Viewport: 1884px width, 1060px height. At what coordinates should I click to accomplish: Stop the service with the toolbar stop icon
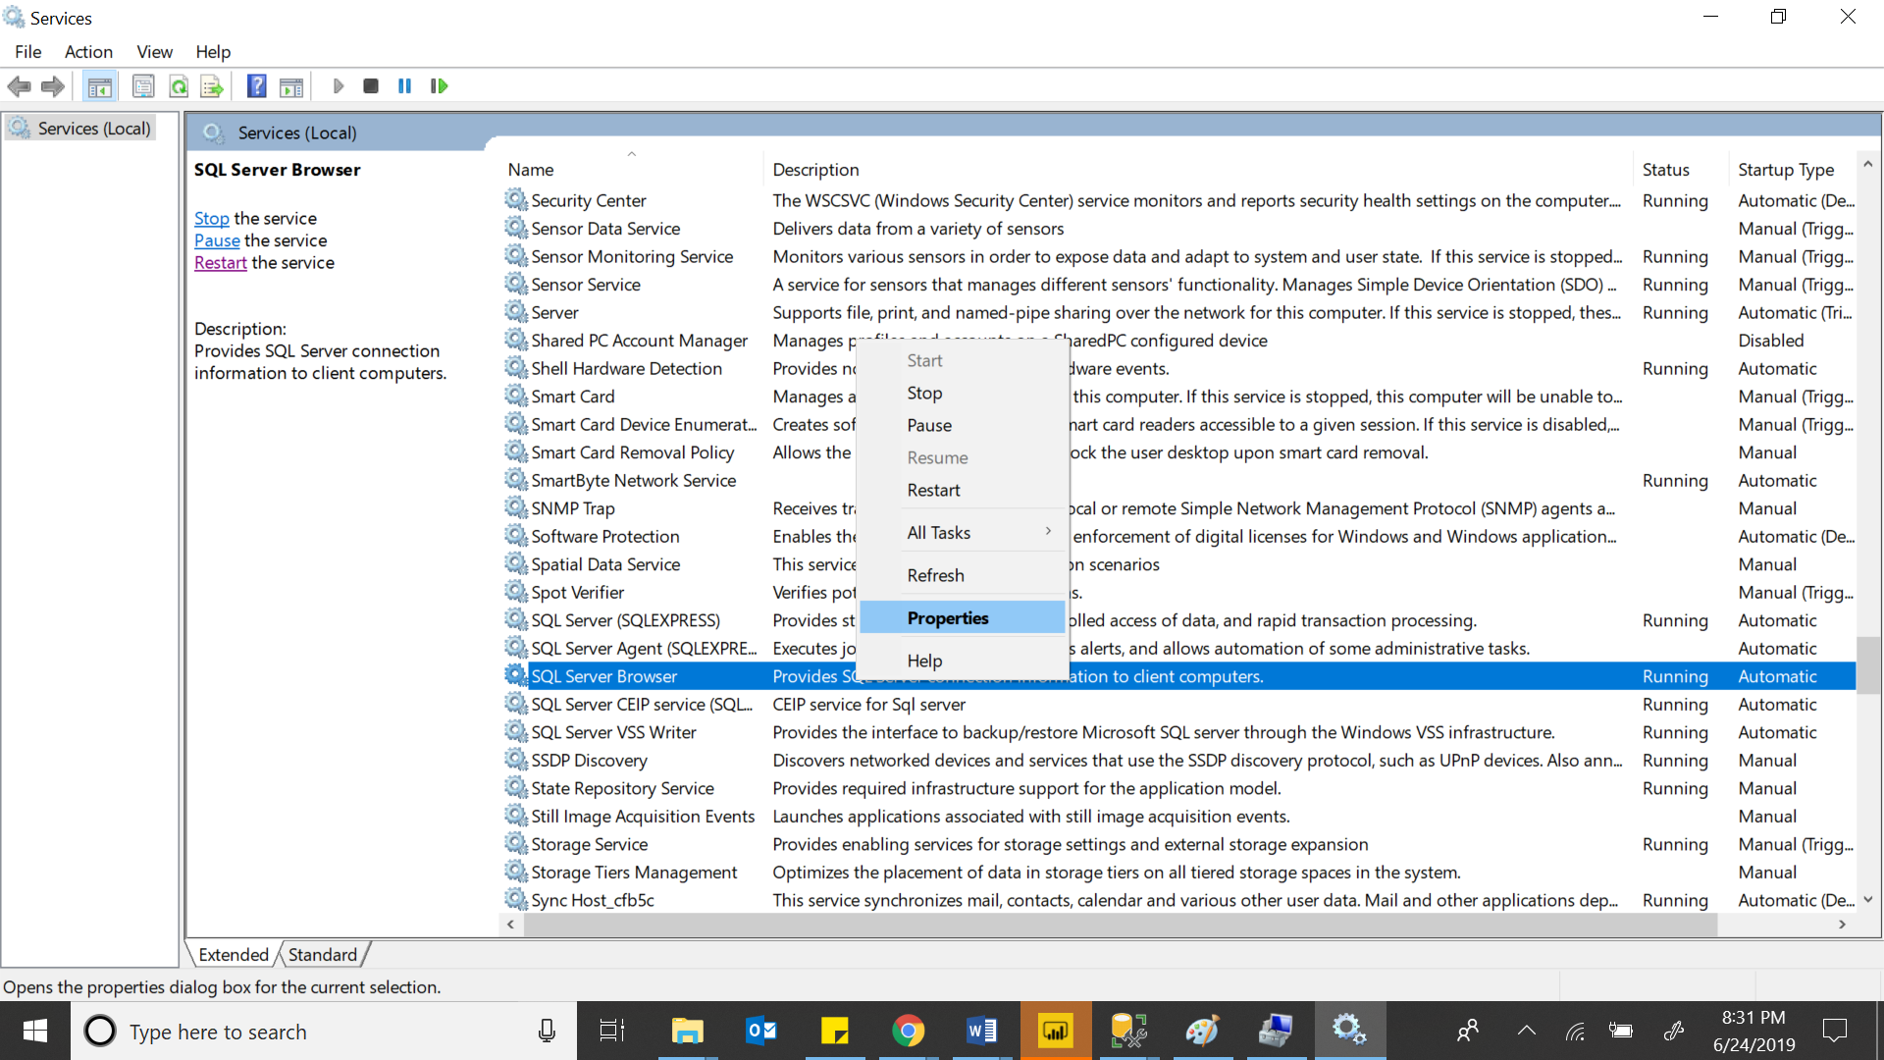coord(371,85)
